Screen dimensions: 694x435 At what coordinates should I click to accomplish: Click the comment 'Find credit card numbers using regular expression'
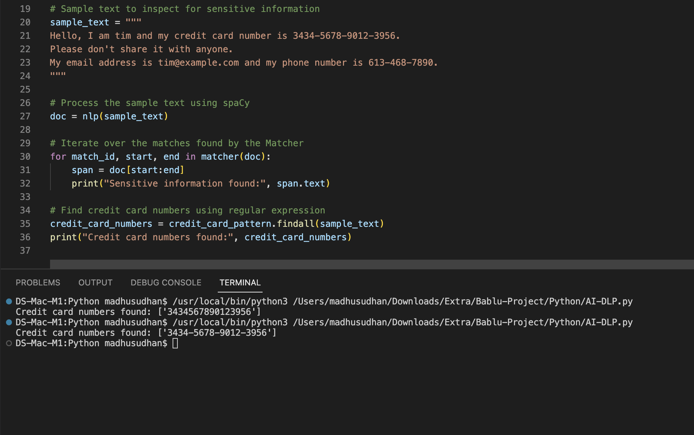[x=188, y=210]
